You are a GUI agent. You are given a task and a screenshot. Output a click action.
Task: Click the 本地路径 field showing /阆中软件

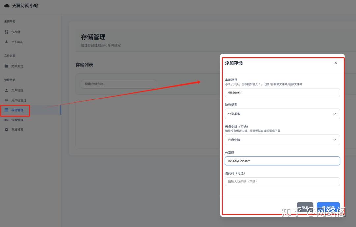click(x=282, y=93)
